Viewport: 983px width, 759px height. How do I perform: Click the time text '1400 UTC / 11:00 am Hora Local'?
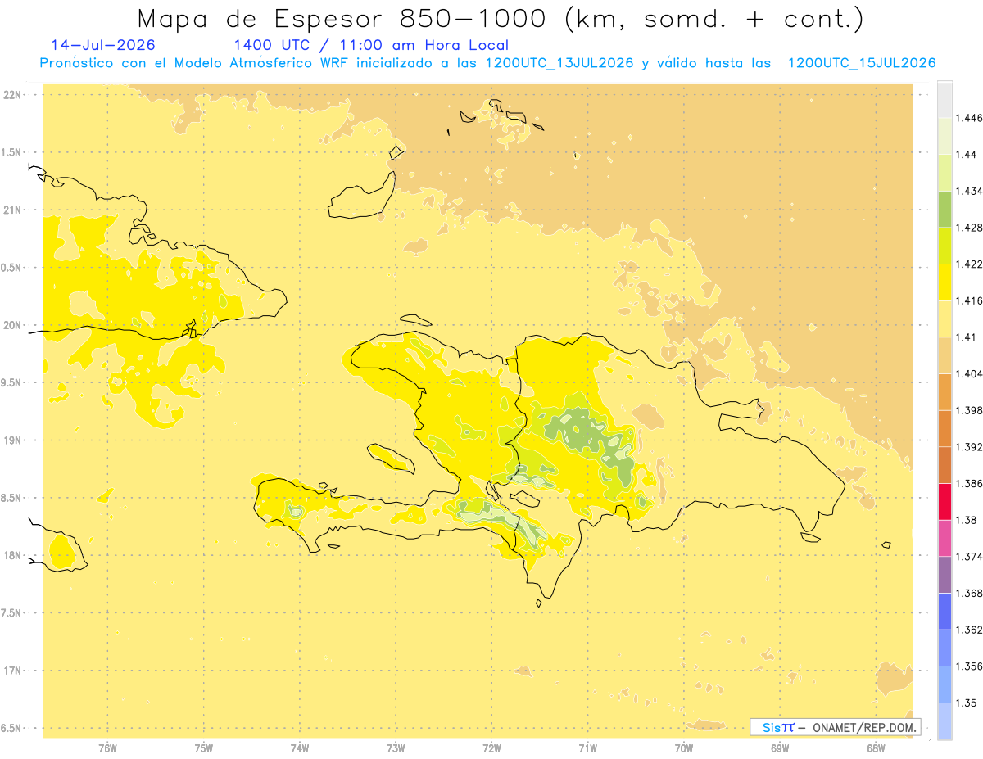coord(371,46)
